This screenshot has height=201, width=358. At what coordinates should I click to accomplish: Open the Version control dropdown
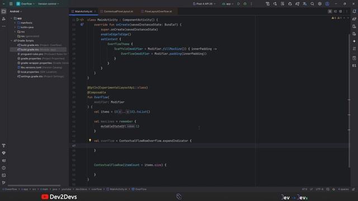[49, 4]
